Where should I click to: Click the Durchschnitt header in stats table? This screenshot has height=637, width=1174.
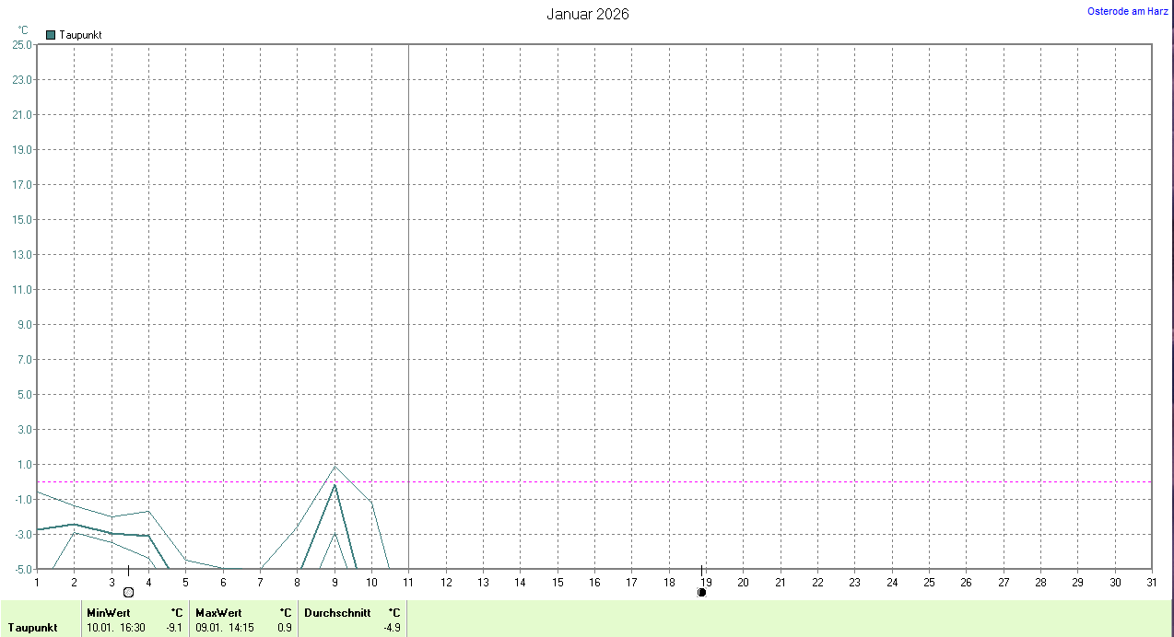coord(337,612)
